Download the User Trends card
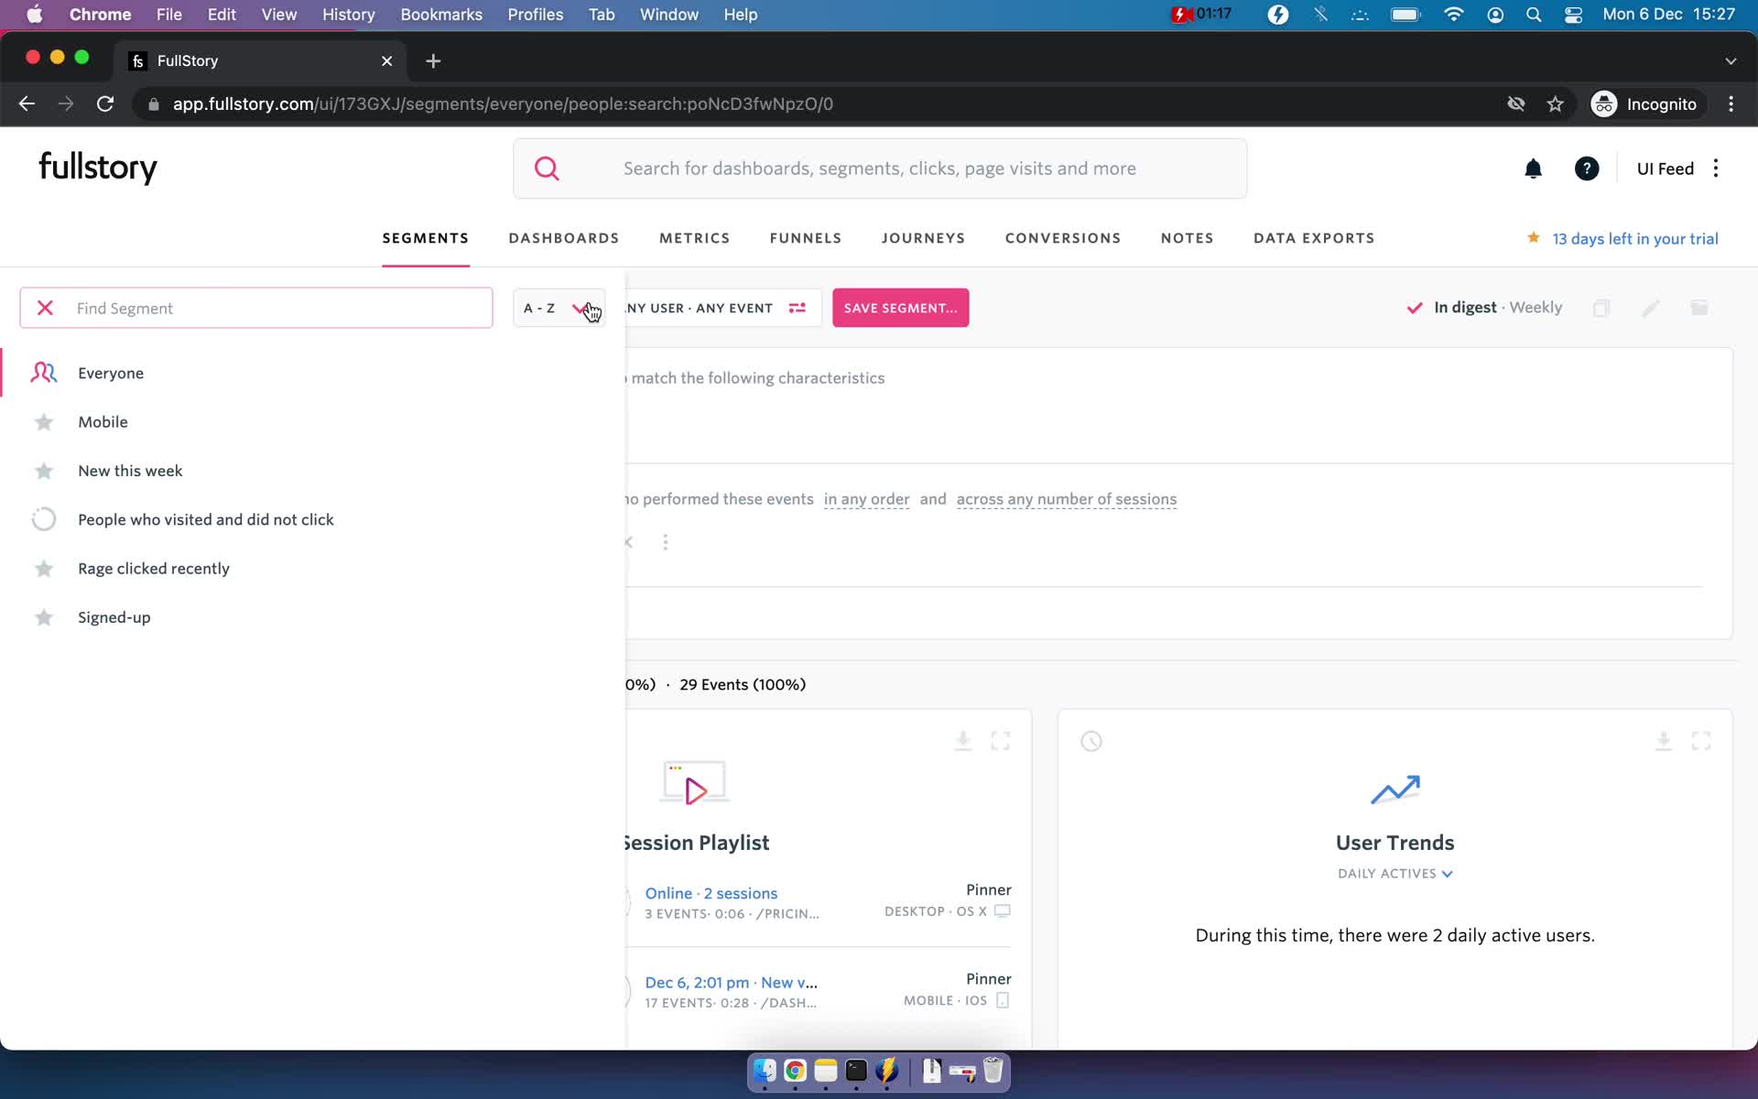The image size is (1758, 1099). point(1664,741)
